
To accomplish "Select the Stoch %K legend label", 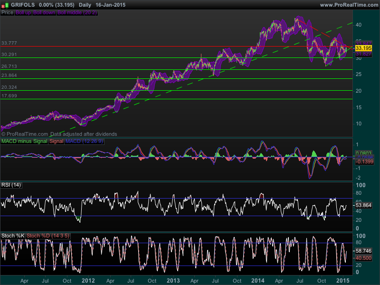I will 13,236.
